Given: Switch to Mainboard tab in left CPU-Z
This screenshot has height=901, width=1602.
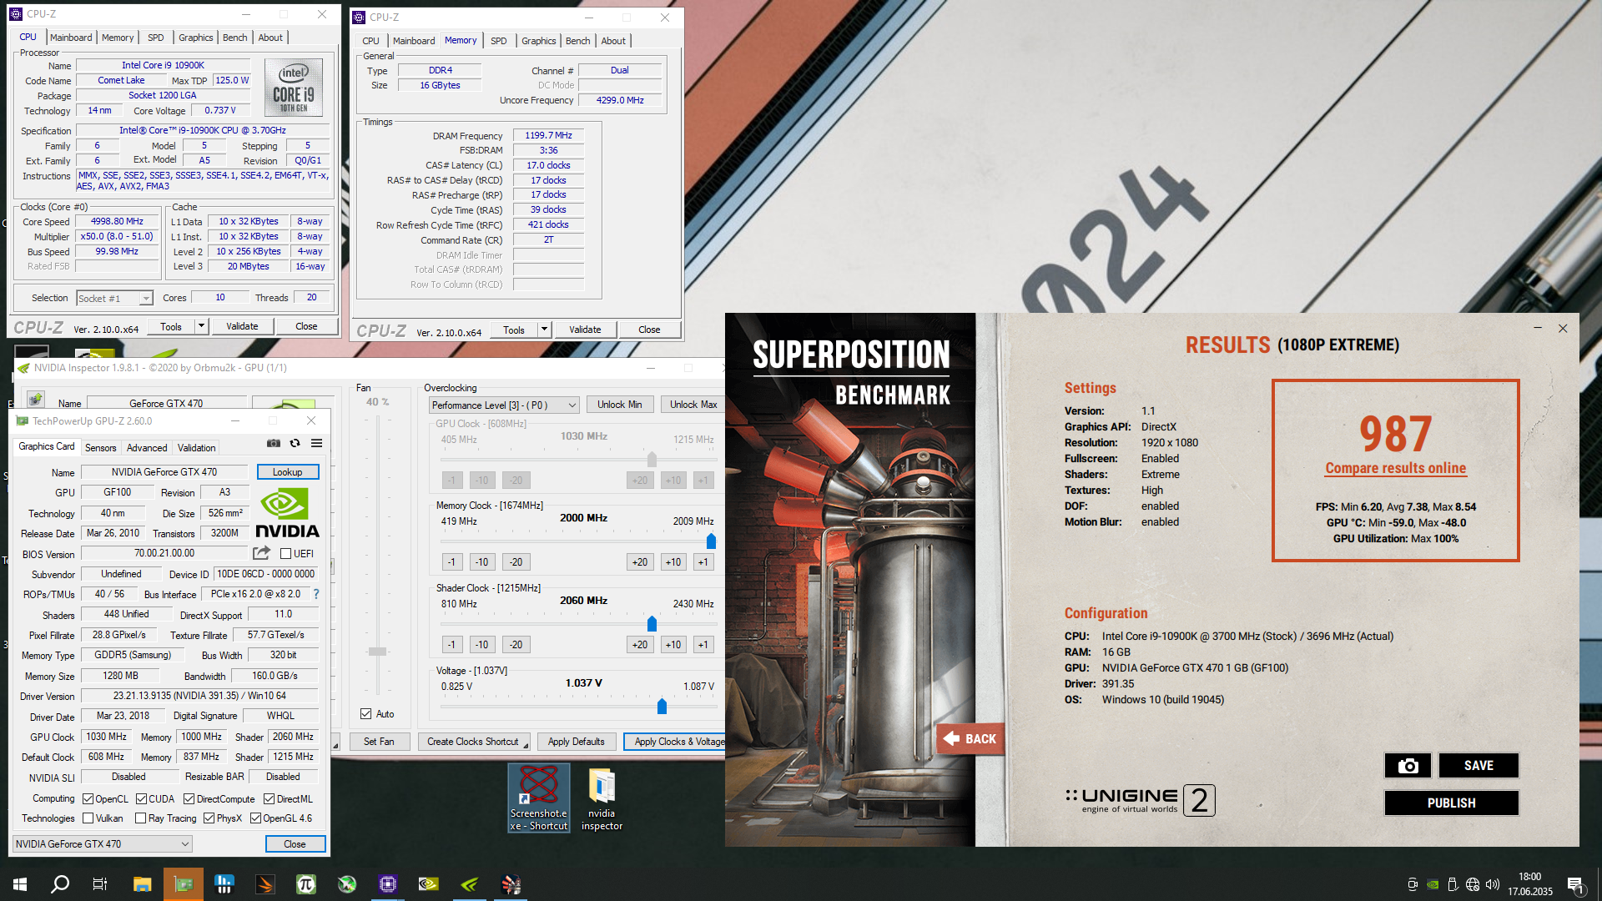Looking at the screenshot, I should point(71,38).
